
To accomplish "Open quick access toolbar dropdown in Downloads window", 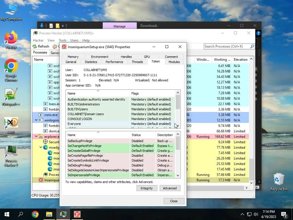I will (x=63, y=26).
